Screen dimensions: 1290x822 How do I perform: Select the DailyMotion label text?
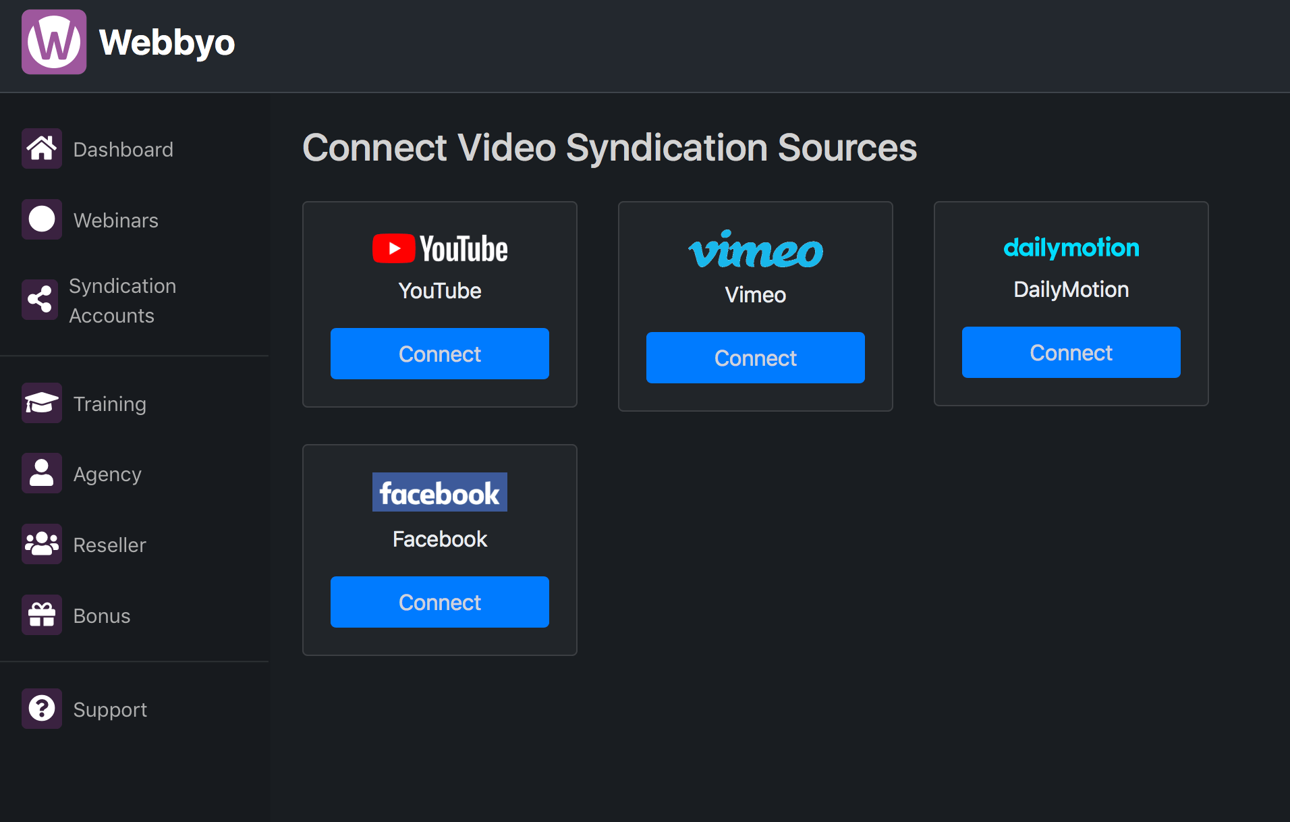1071,290
